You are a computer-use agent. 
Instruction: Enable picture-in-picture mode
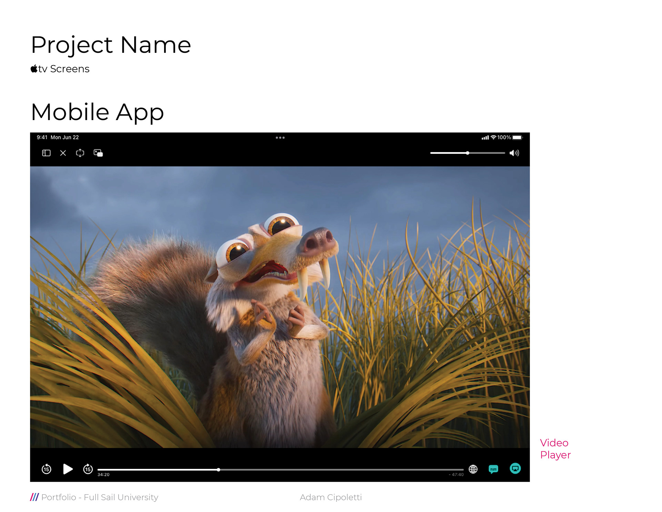tap(98, 153)
